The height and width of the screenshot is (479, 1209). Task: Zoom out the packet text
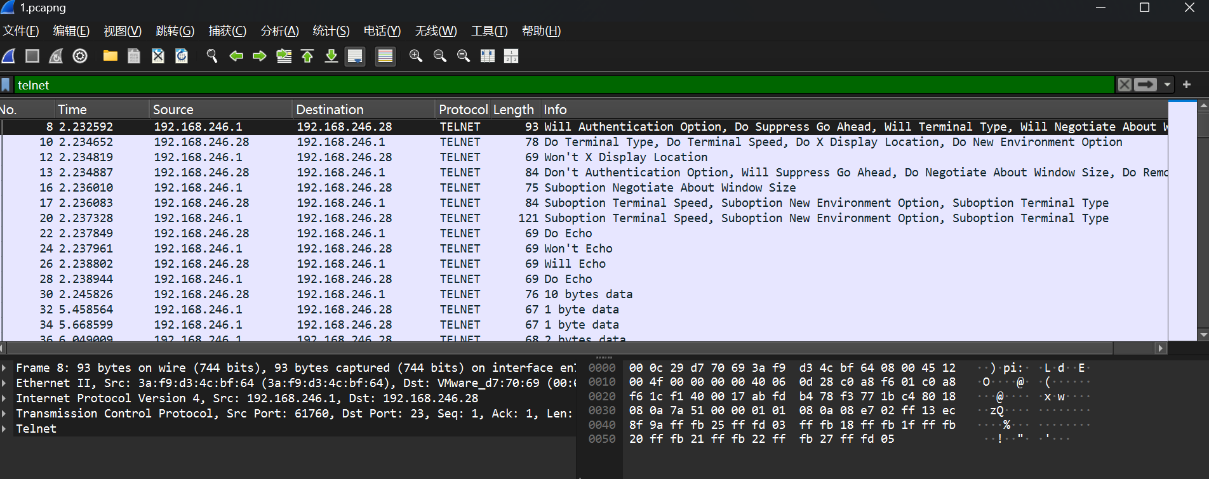439,56
